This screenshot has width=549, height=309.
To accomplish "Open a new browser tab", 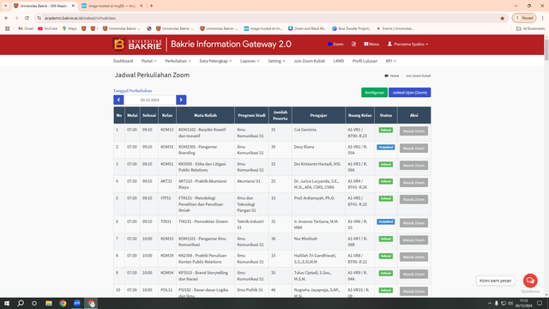I will tap(152, 6).
